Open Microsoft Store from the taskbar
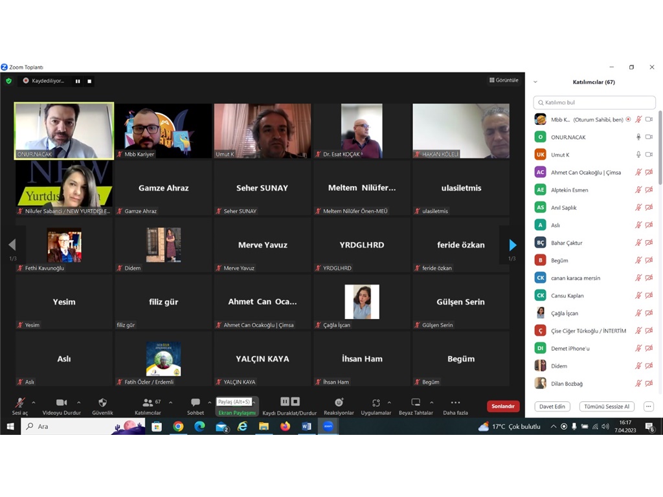The width and height of the screenshot is (663, 497). (x=157, y=426)
